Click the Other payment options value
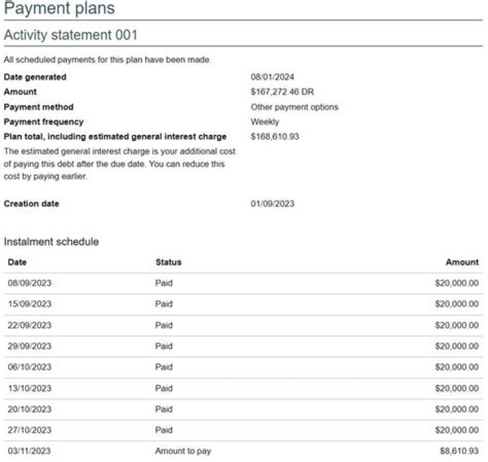This screenshot has height=462, width=488. [294, 107]
